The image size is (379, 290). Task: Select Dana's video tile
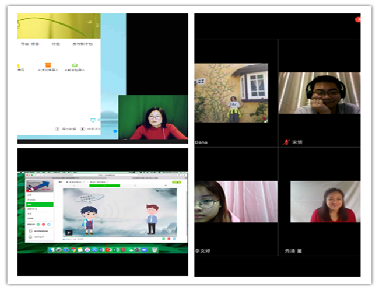coord(231,93)
